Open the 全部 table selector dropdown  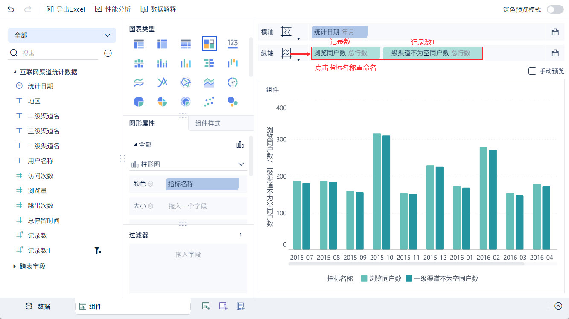pyautogui.click(x=62, y=35)
